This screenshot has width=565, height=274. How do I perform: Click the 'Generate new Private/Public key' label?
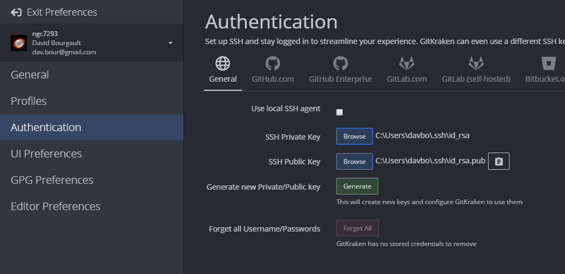point(264,187)
